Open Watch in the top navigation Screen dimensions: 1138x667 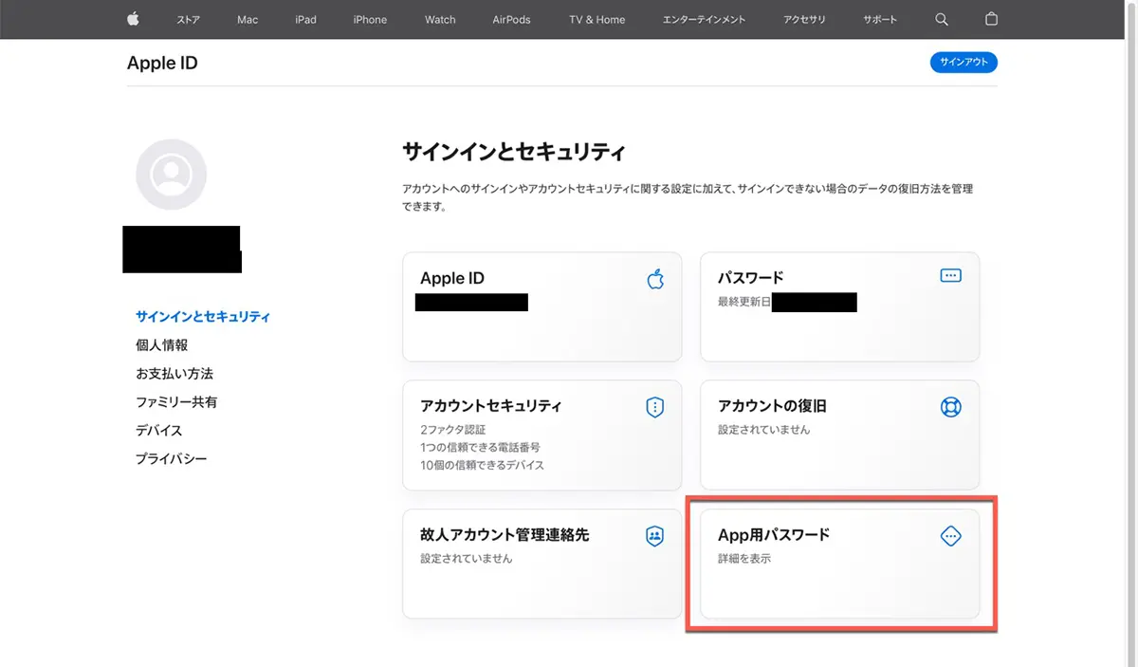coord(440,20)
